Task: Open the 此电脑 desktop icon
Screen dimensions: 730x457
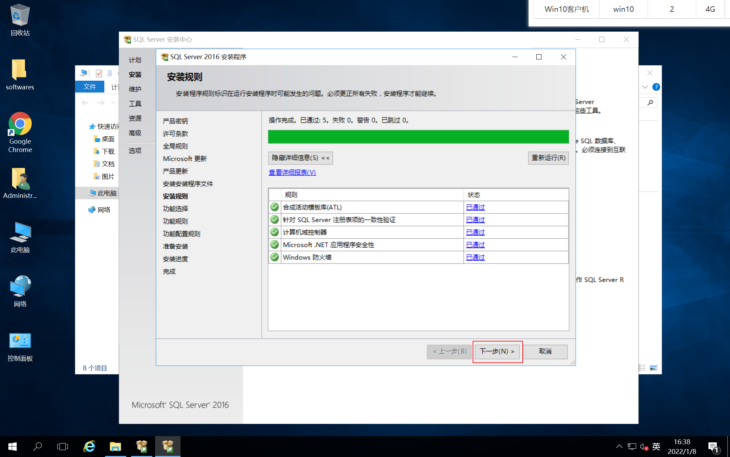Action: [x=20, y=238]
